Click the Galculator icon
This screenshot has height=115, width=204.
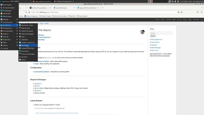click(x=20, y=40)
